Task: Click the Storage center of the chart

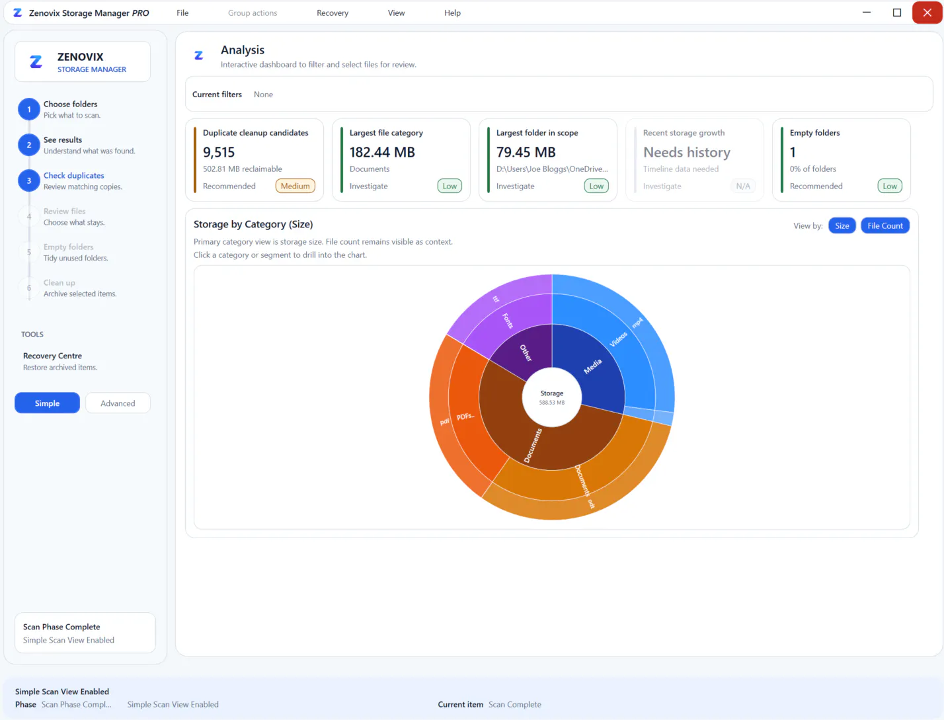Action: pyautogui.click(x=552, y=397)
